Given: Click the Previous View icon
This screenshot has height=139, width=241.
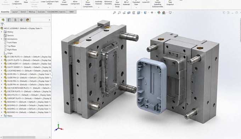Looking at the screenshot, I should pos(124,13).
